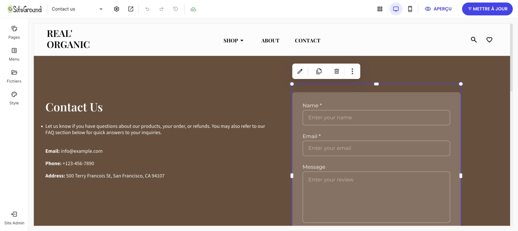Click the Message textarea resize grip
Image resolution: width=518 pixels, height=231 pixels.
448,221
